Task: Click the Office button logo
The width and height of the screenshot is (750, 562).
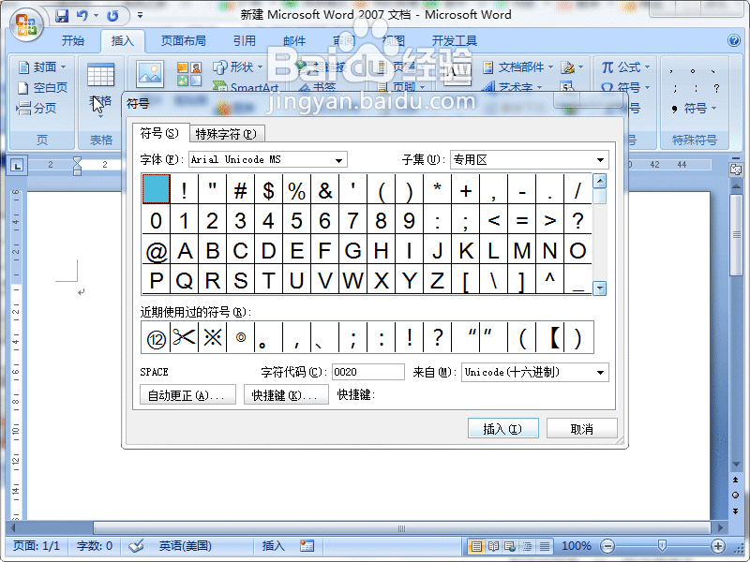Action: point(26,25)
